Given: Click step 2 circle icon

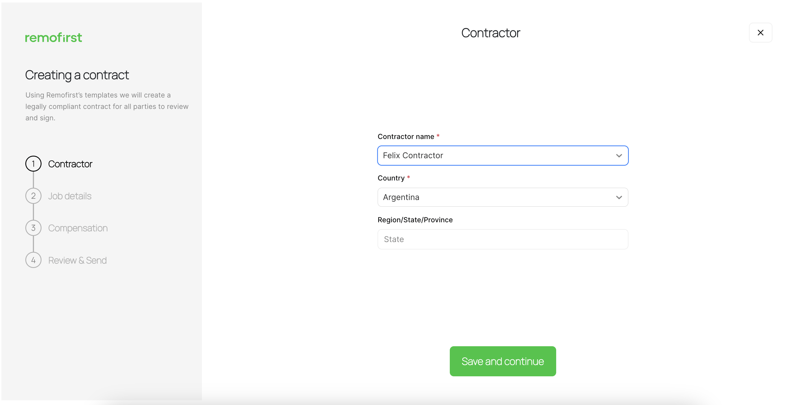Looking at the screenshot, I should (x=33, y=196).
